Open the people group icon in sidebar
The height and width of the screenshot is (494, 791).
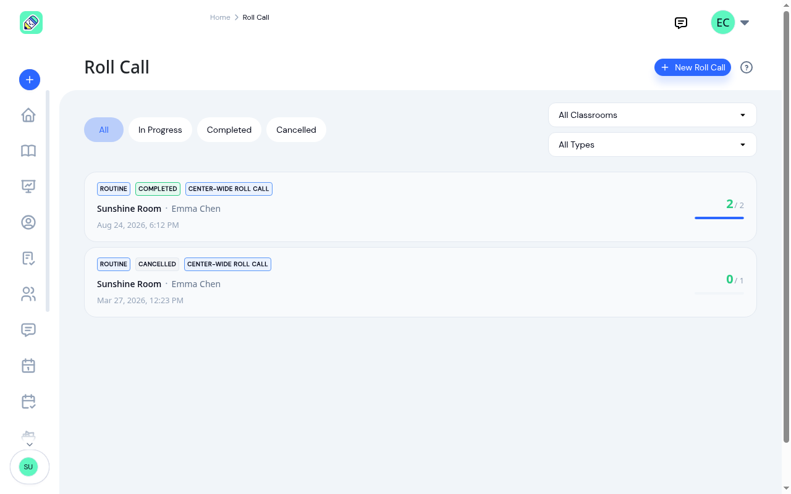[28, 294]
